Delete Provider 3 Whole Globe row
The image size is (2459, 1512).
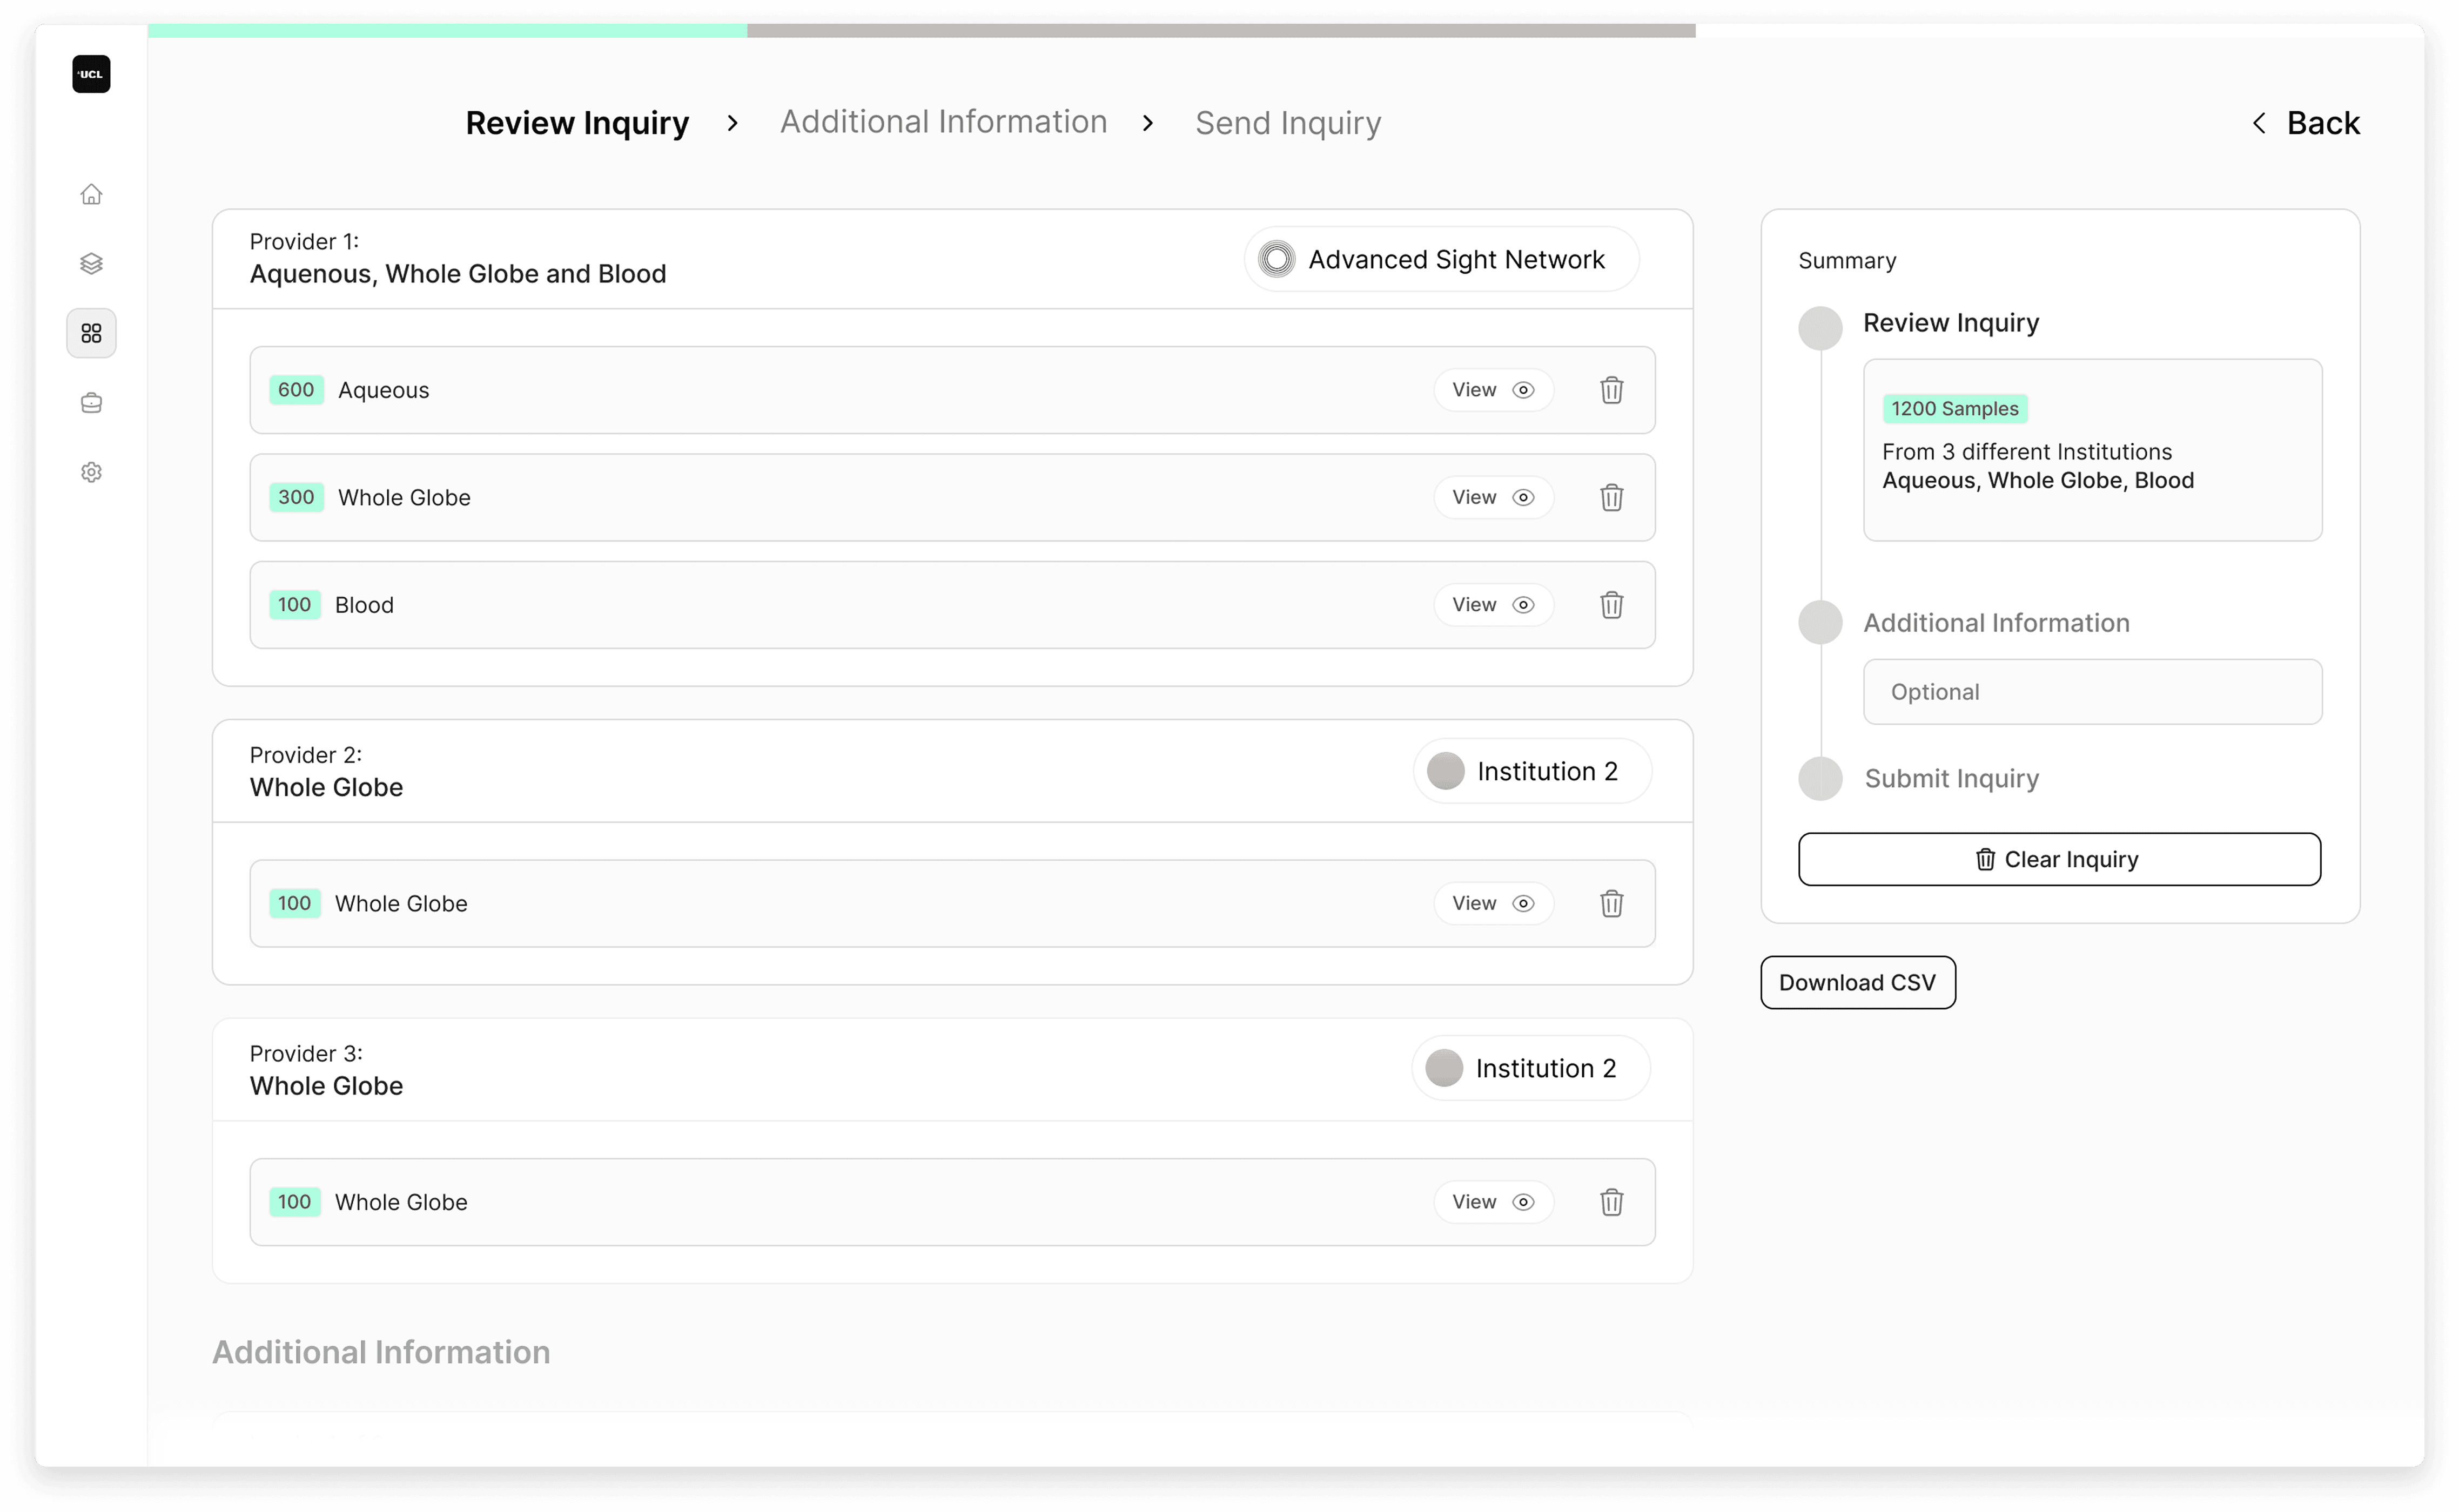[1611, 1202]
